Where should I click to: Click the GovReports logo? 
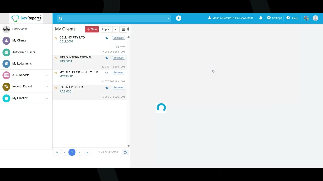26,18
